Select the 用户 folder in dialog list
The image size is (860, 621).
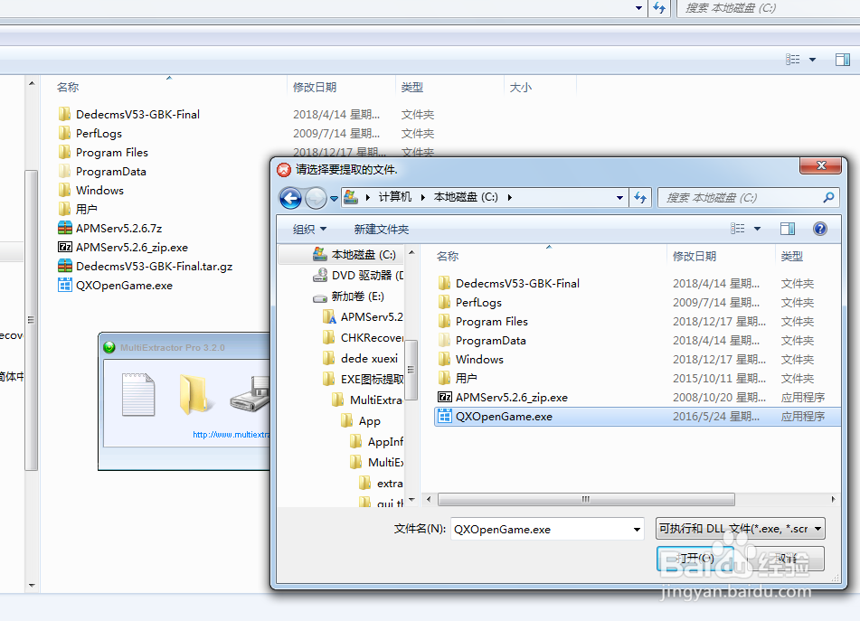pos(458,378)
